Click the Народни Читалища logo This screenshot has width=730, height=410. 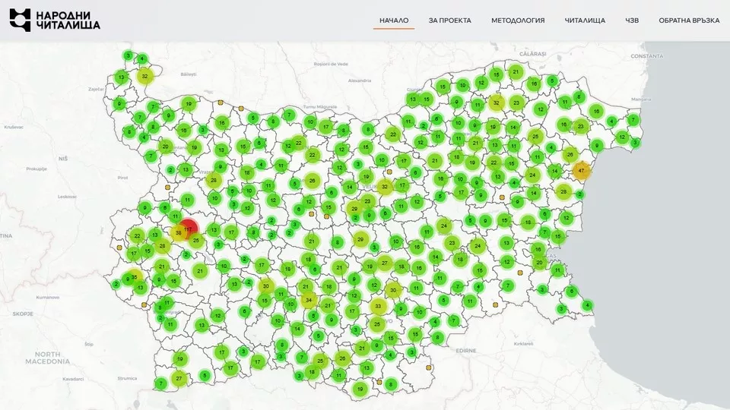(x=54, y=20)
